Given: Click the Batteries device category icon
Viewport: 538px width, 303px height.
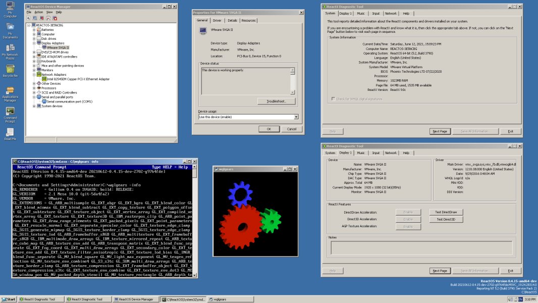Looking at the screenshot, I should [x=39, y=30].
